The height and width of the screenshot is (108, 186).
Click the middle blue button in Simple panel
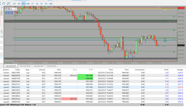[x=9, y=13]
